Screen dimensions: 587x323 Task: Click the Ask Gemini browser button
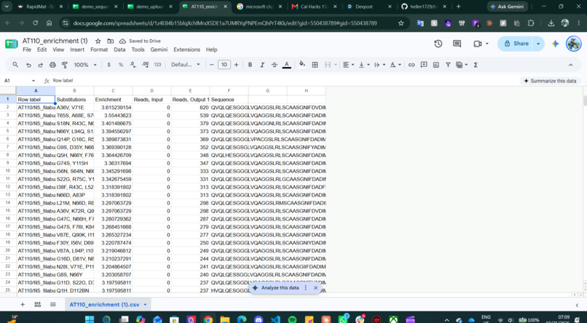click(x=508, y=7)
